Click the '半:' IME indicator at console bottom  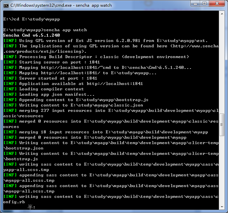(31, 207)
